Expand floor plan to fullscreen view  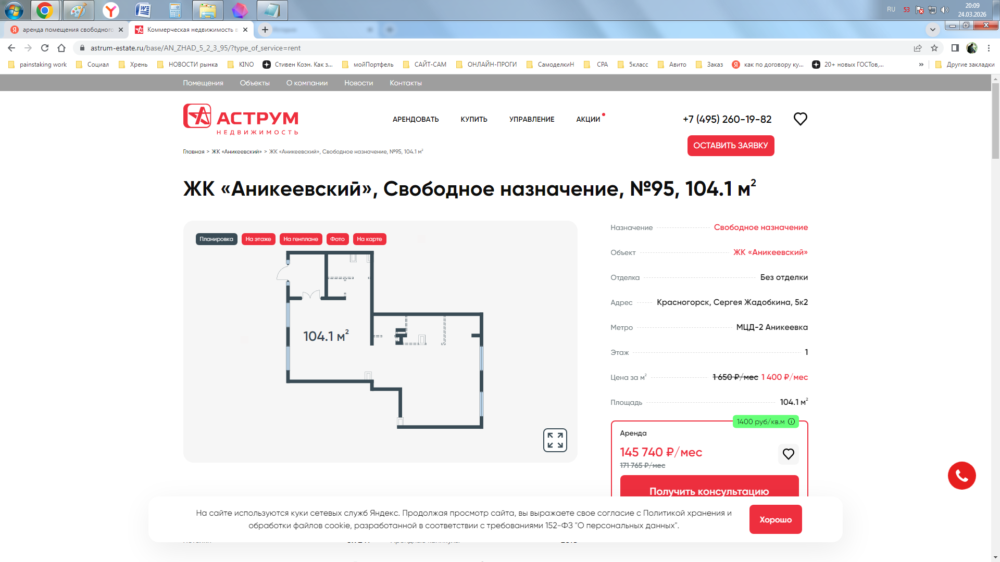[555, 440]
